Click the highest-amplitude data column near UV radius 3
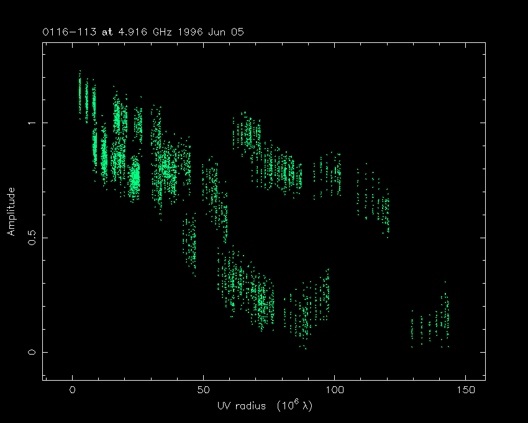The width and height of the screenshot is (528, 423). tap(80, 93)
